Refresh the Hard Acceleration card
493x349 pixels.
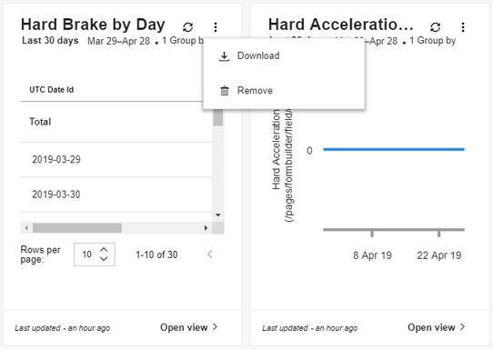(x=436, y=27)
